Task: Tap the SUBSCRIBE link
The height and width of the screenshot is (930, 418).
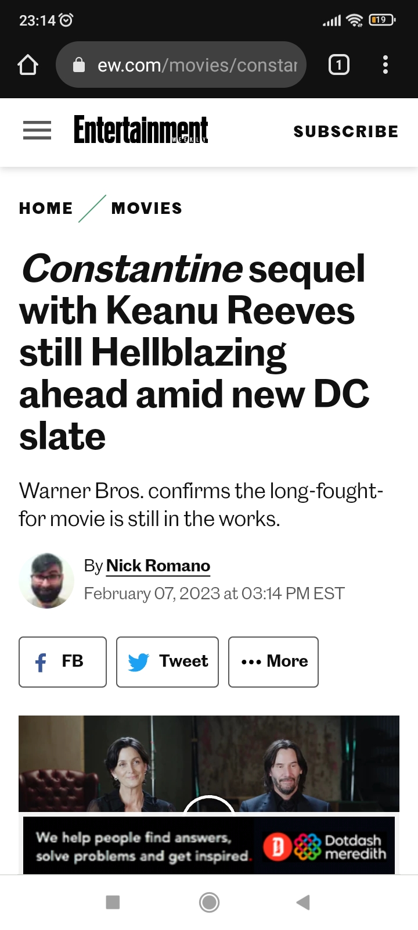Action: pyautogui.click(x=346, y=131)
